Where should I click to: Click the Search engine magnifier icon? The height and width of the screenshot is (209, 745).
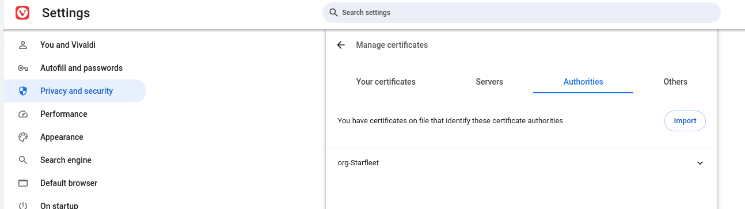tap(23, 160)
